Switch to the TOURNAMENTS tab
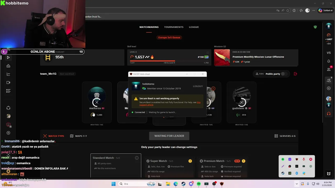Image resolution: width=335 pixels, height=188 pixels. 174,27
